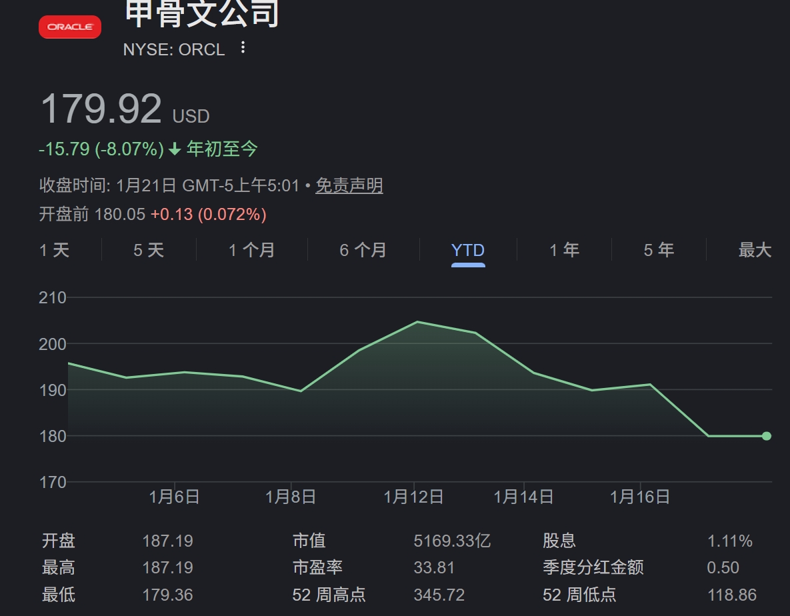
Task: Open the 6个月 chart view
Action: 363,250
